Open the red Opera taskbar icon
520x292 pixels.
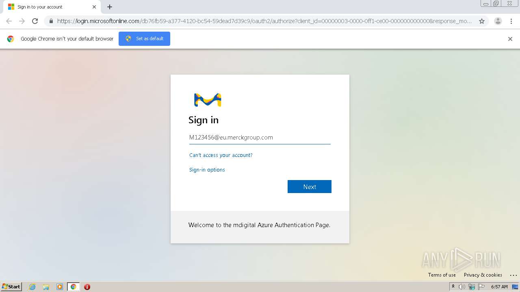[87, 287]
